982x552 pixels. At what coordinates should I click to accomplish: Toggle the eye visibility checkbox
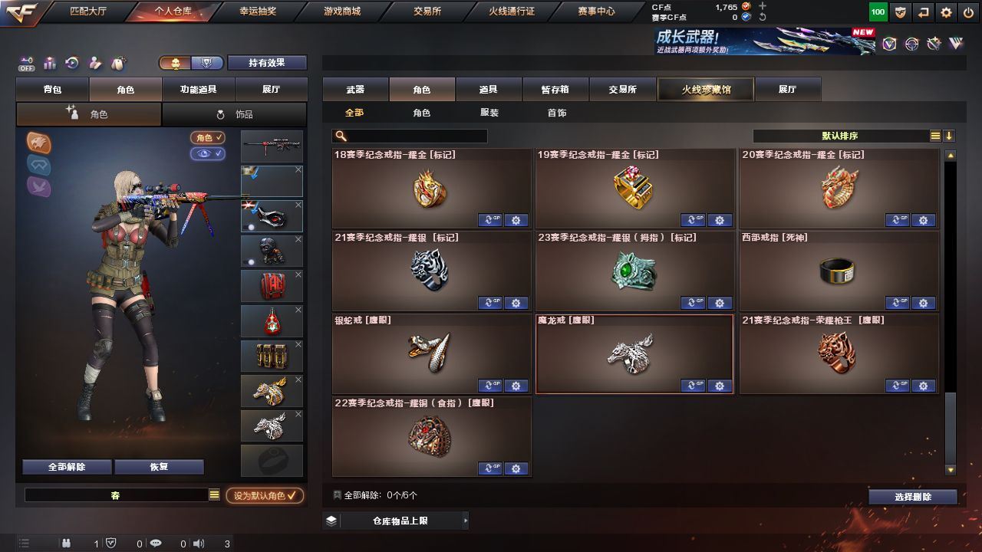208,153
